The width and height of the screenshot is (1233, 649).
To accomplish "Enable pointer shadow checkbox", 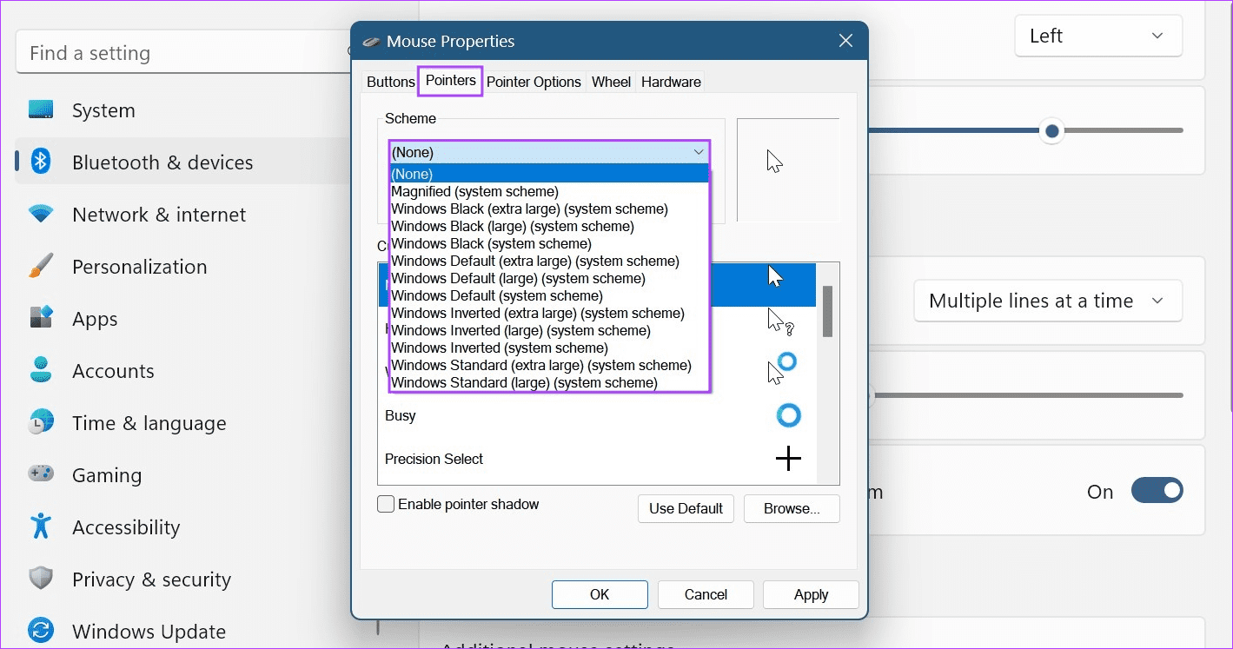I will point(386,504).
